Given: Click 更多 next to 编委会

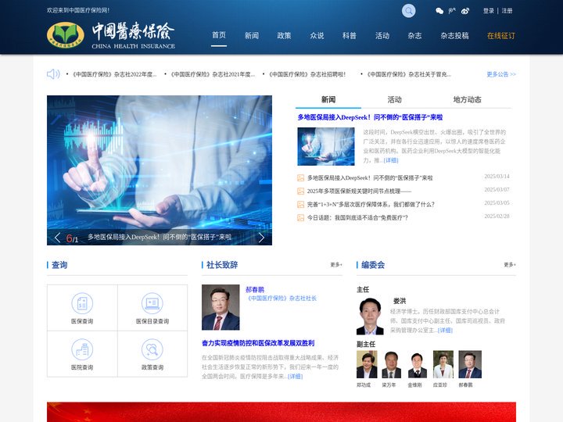Looking at the screenshot, I should point(510,265).
